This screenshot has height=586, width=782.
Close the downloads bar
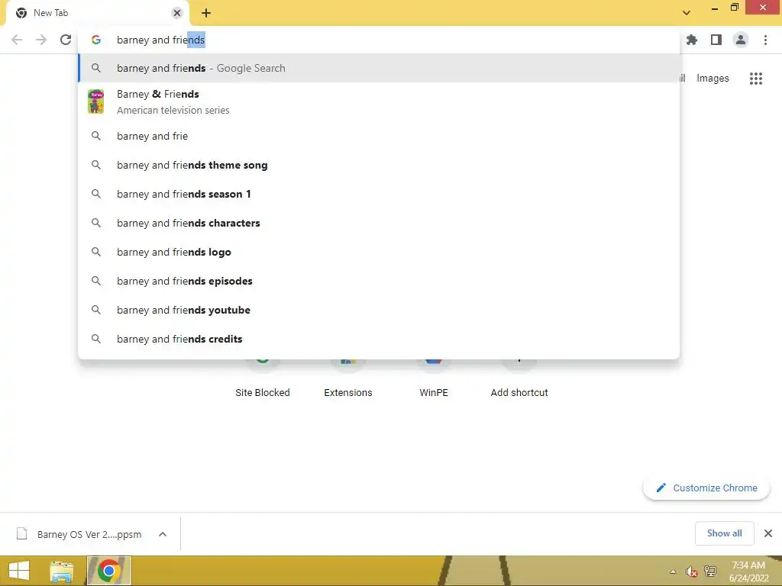point(768,533)
